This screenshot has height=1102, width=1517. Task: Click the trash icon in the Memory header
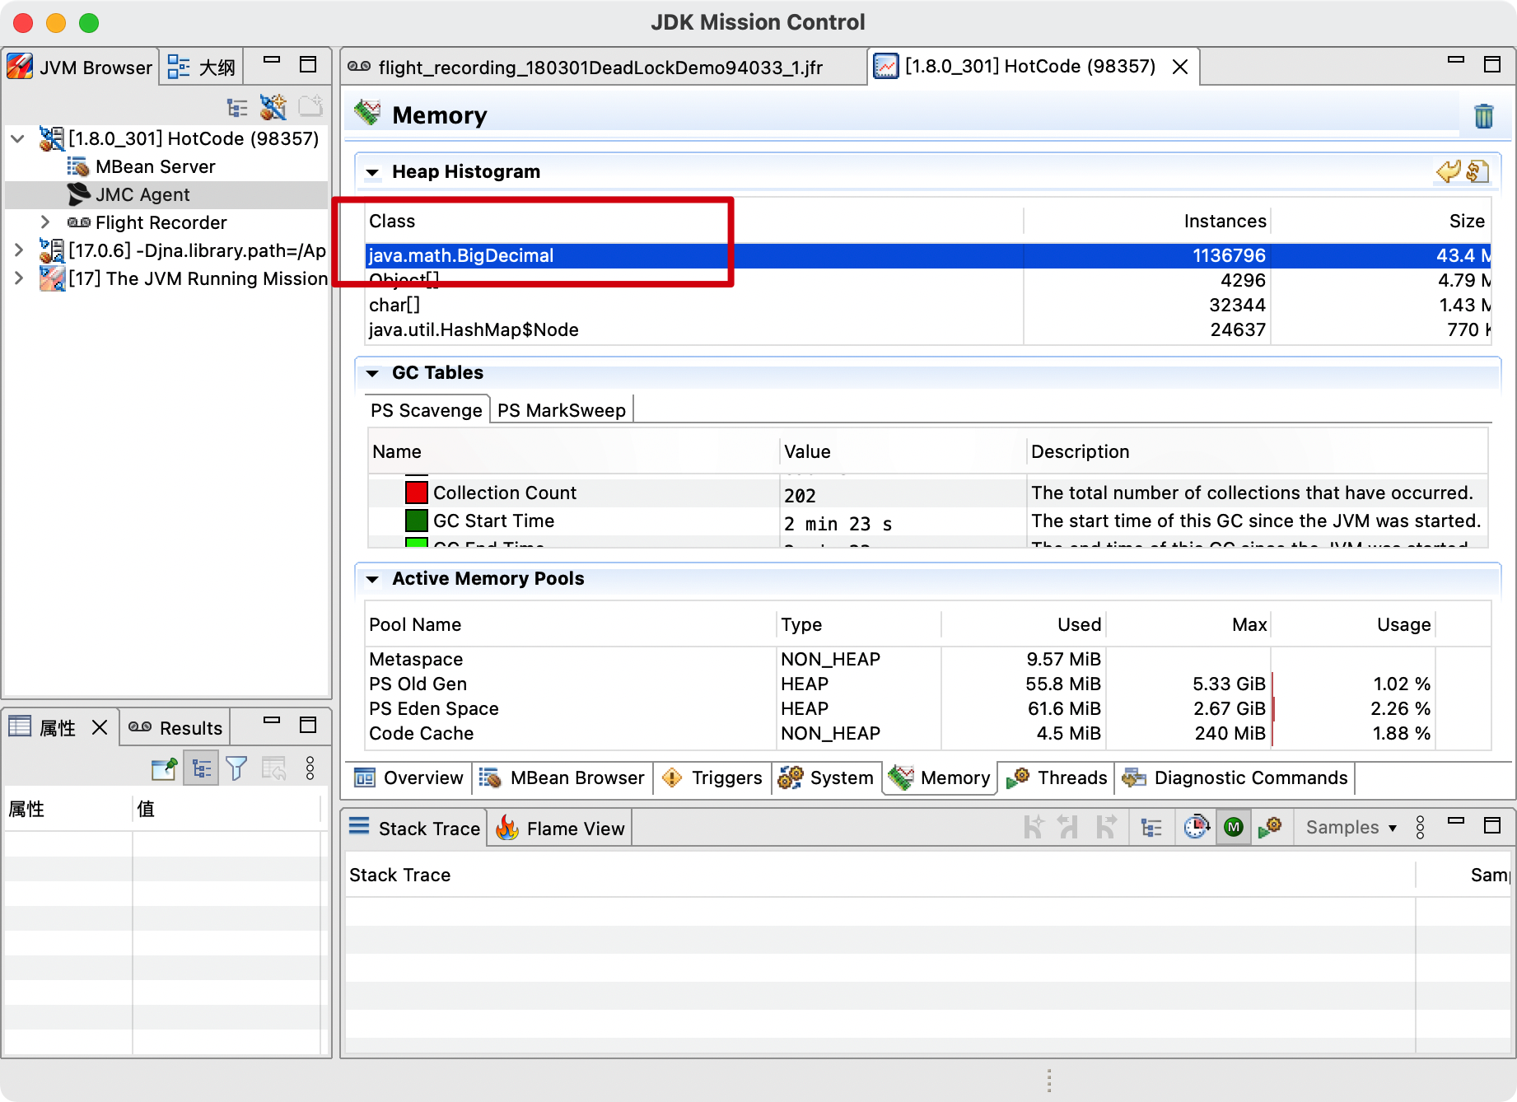[x=1483, y=116]
